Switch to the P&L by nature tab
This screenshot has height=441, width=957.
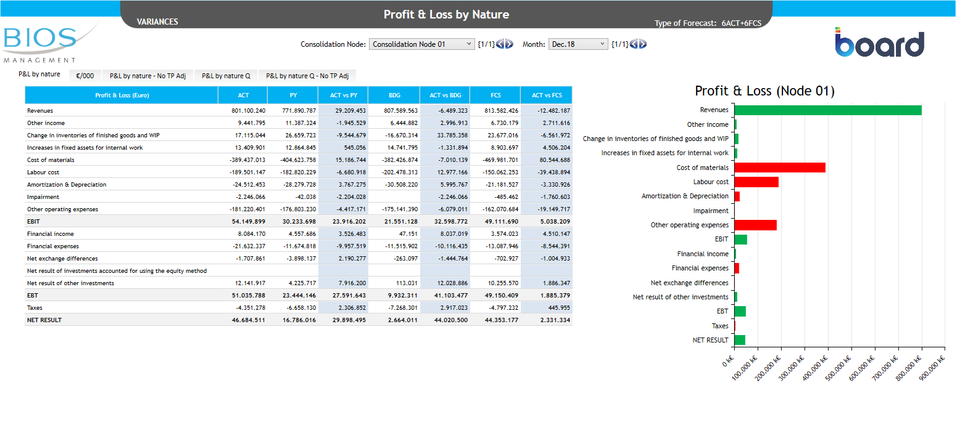pos(39,75)
